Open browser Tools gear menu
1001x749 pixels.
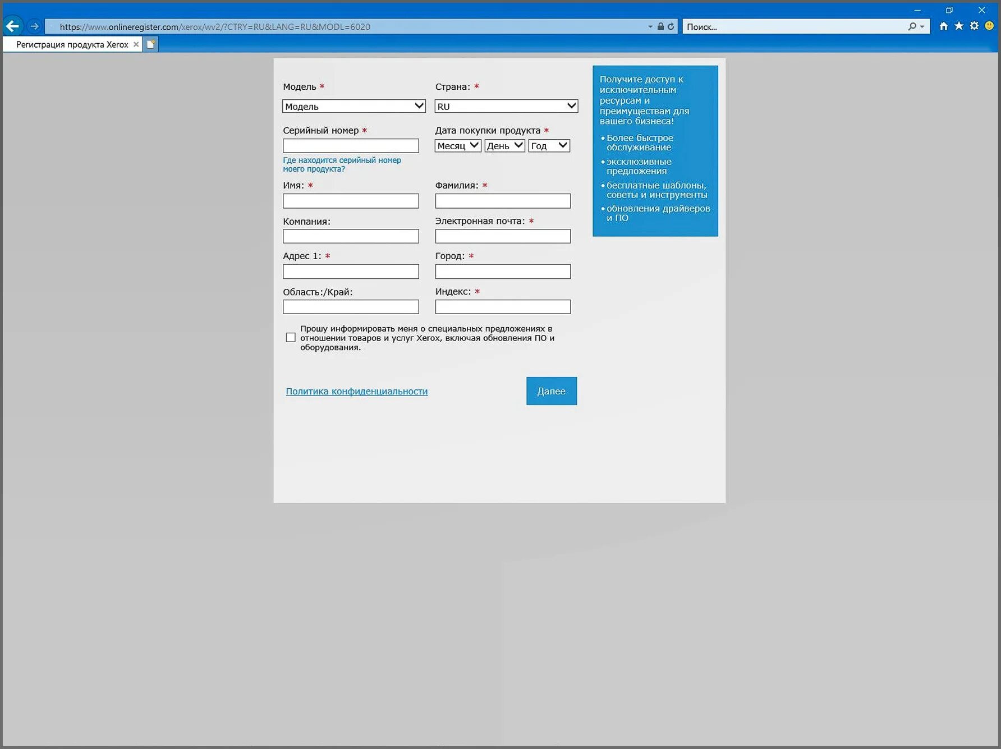[974, 26]
